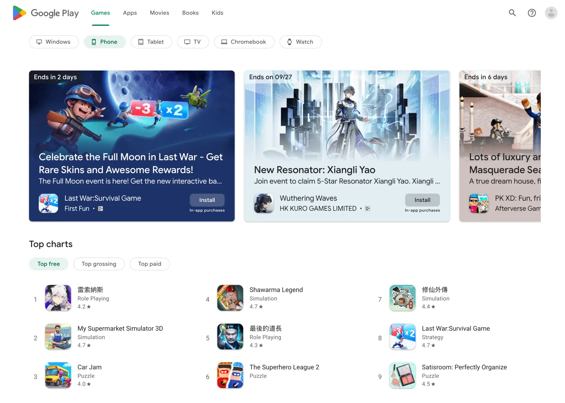This screenshot has width=565, height=403.
Task: Click 'Last War:Survival Game' Strategy row title
Action: click(x=456, y=328)
